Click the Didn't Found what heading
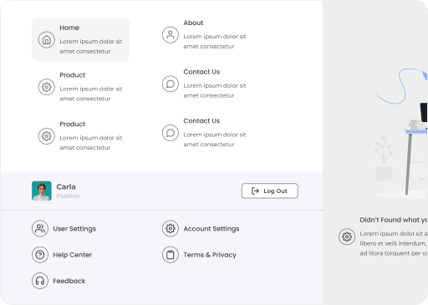Image resolution: width=428 pixels, height=305 pixels. point(394,220)
